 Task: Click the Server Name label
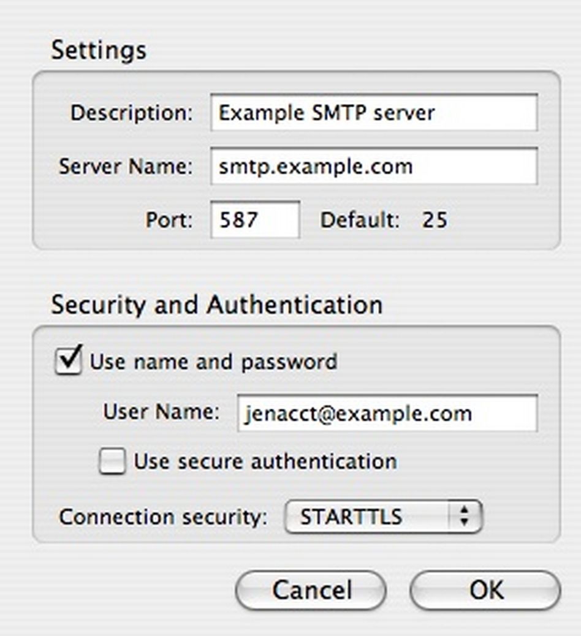click(x=126, y=167)
